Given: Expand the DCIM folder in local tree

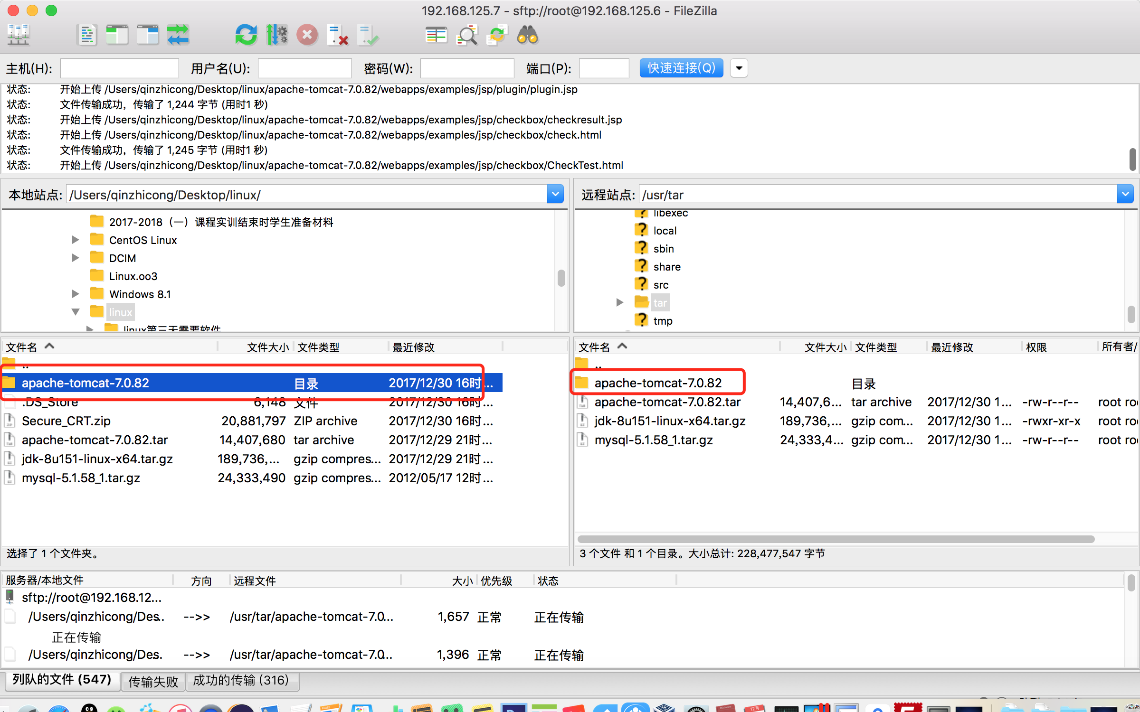Looking at the screenshot, I should pyautogui.click(x=76, y=258).
